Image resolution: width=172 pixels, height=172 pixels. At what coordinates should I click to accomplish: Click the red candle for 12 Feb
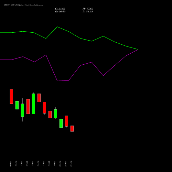pyautogui.click(x=28, y=107)
